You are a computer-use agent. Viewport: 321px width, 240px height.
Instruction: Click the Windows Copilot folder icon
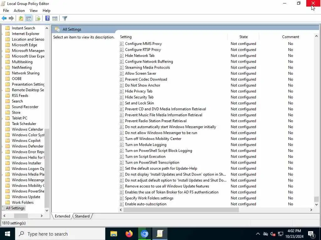[8, 141]
